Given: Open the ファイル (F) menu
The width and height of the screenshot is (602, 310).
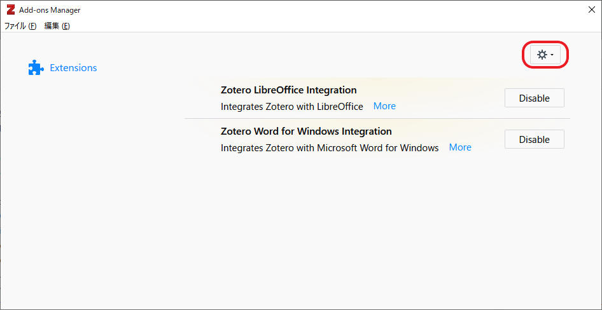Looking at the screenshot, I should click(x=20, y=26).
